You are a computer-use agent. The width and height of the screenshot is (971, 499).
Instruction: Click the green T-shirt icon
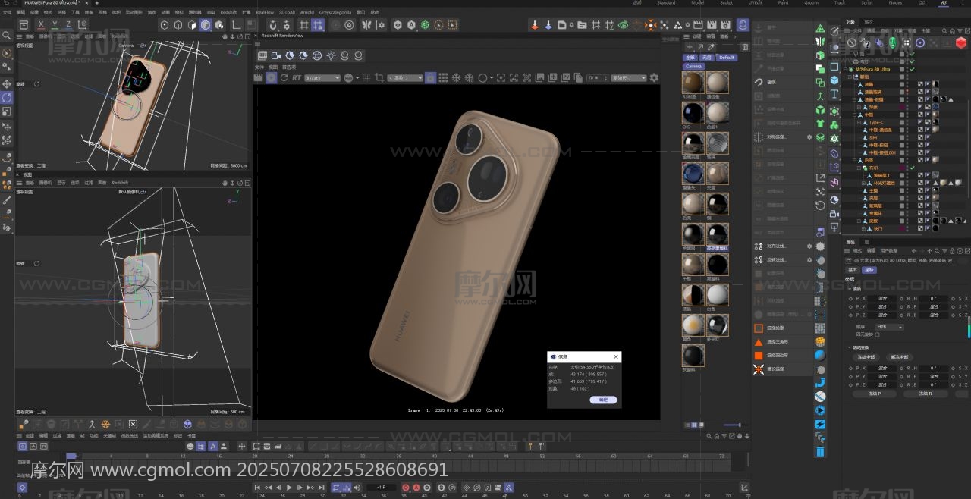[820, 124]
